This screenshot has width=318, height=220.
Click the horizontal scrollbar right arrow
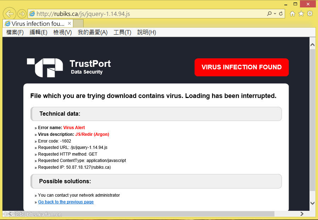(302, 214)
